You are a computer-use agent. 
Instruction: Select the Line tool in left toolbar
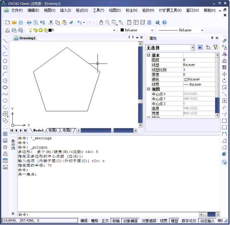point(5,41)
